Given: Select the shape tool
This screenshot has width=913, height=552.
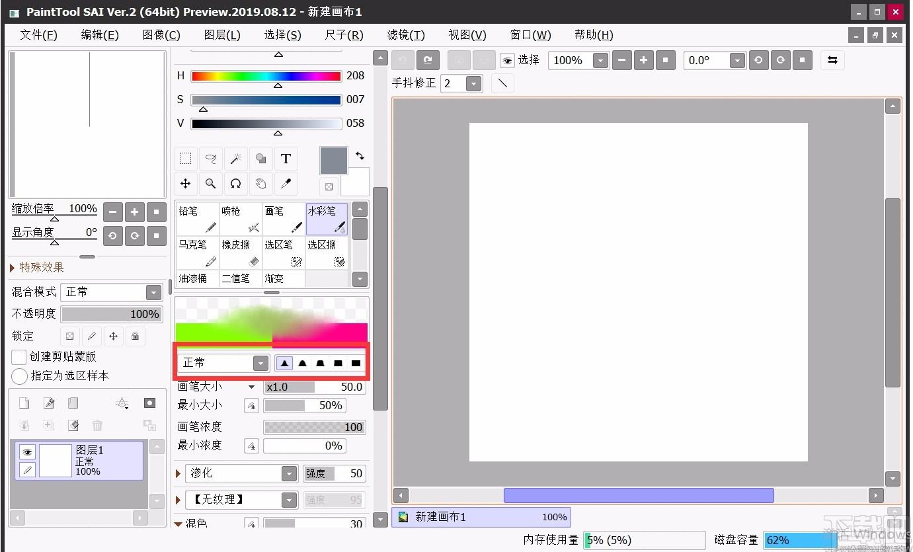Looking at the screenshot, I should point(260,159).
